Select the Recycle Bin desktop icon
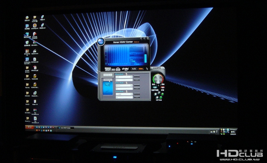This screenshot has height=163, width=267. (x=27, y=43)
